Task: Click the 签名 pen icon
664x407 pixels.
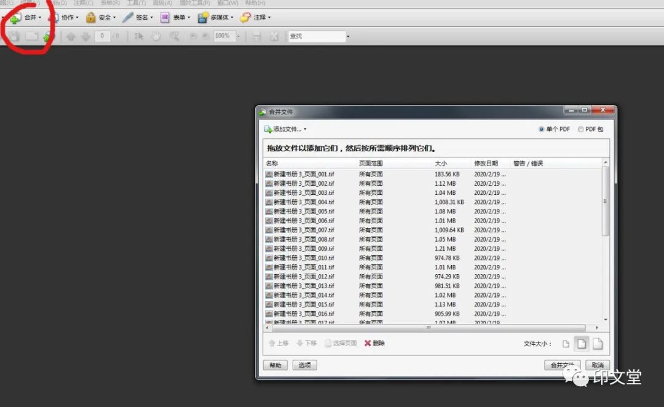Action: [x=128, y=18]
